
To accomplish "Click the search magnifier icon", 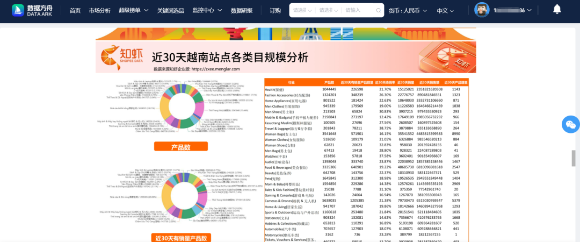I will click(x=379, y=10).
